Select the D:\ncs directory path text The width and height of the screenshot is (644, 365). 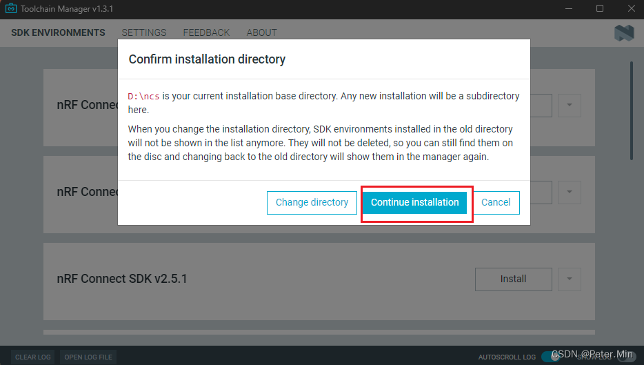(x=143, y=96)
